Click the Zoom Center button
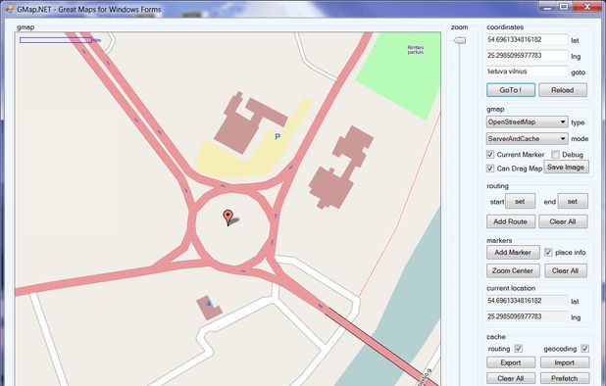This screenshot has width=606, height=386. point(513,270)
